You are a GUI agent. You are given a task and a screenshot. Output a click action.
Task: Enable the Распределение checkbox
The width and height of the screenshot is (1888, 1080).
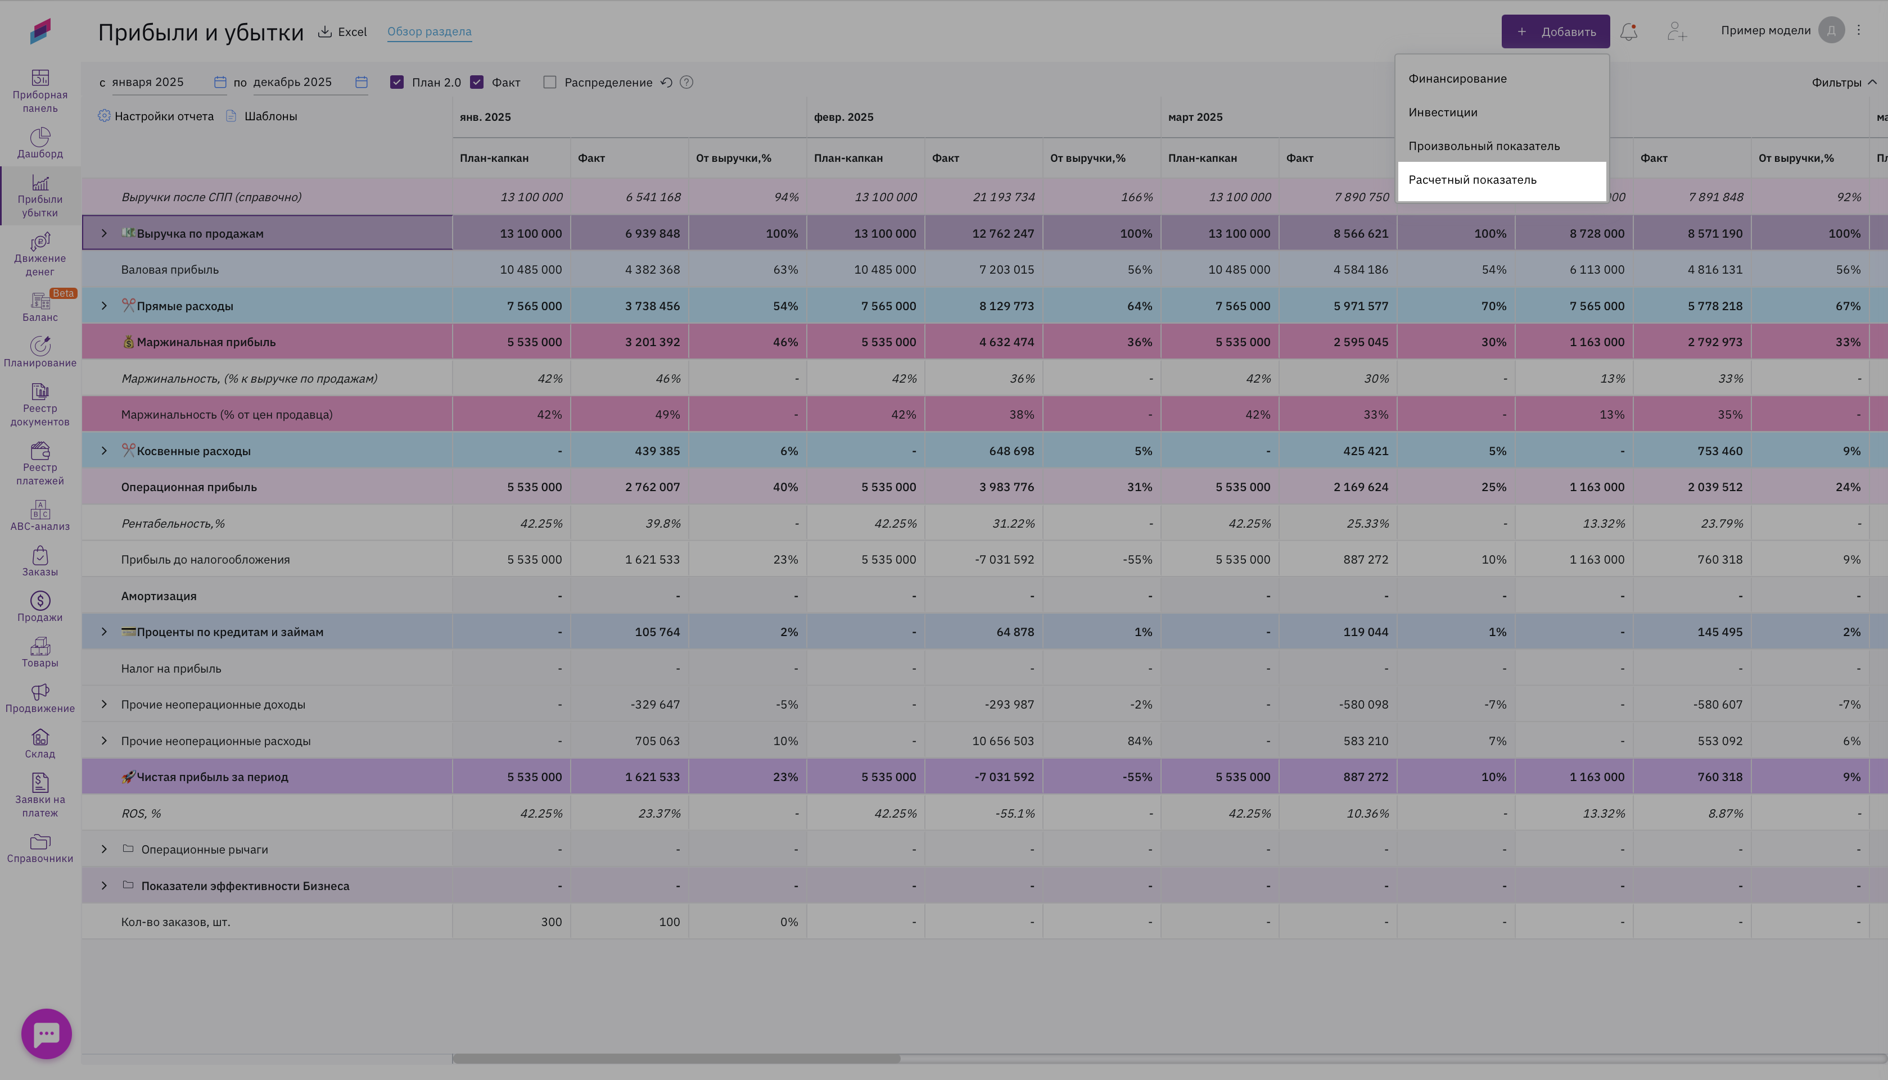[x=550, y=83]
